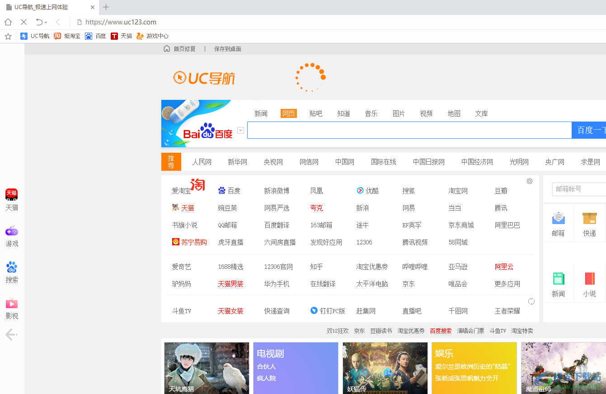
Task: Click the 推荐 orange tab
Action: [x=171, y=162]
